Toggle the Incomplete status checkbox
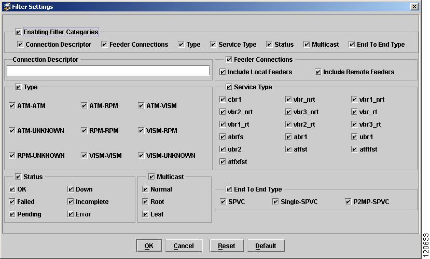This screenshot has height=259, width=430. pos(71,202)
